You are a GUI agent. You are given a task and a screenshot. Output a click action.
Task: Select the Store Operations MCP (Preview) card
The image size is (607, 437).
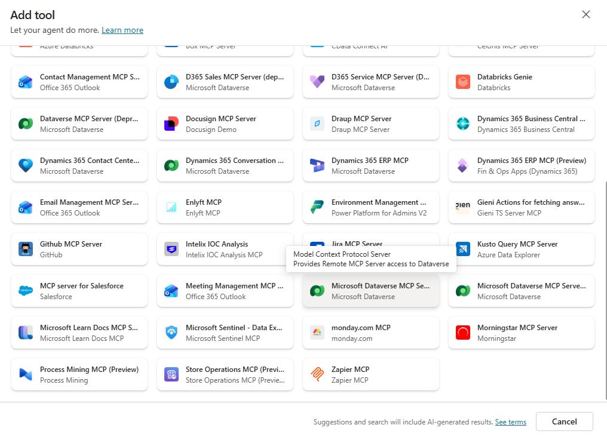tap(225, 374)
